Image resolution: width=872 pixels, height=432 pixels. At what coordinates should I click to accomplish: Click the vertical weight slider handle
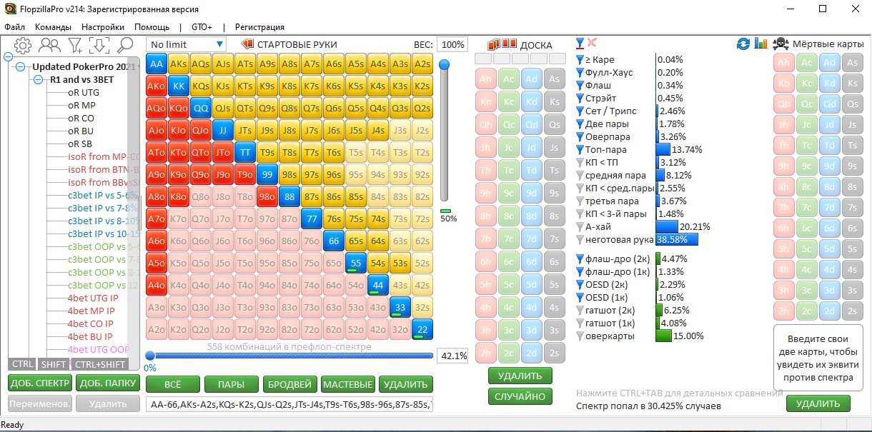click(445, 65)
